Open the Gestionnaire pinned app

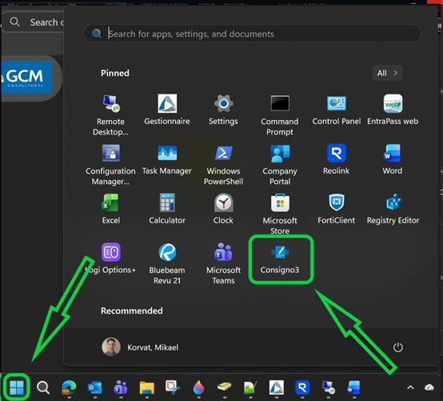167,110
